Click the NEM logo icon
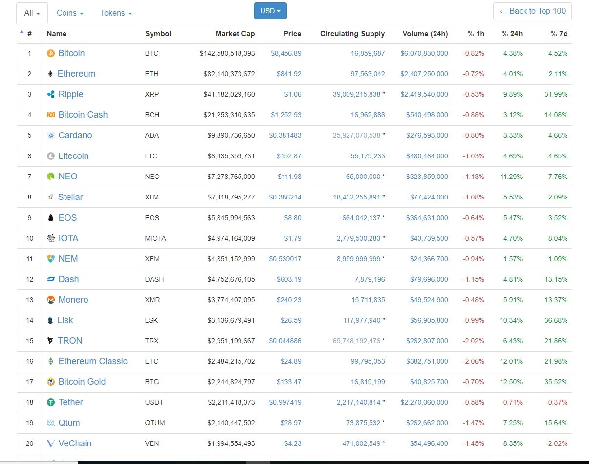 [x=51, y=259]
